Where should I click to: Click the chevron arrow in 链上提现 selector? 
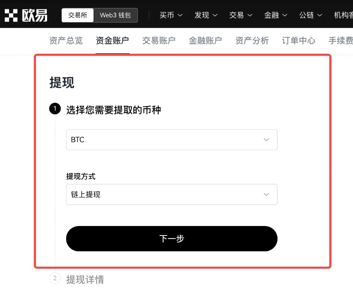266,194
